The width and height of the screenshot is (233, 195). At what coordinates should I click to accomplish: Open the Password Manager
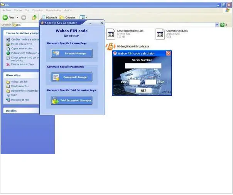click(72, 77)
